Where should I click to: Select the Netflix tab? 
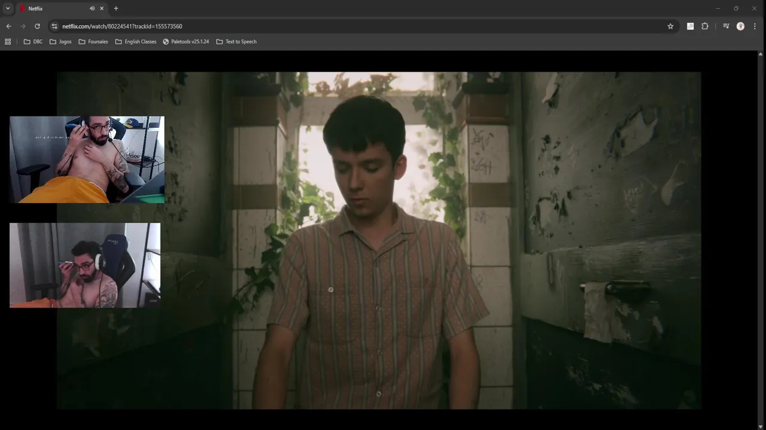[62, 8]
